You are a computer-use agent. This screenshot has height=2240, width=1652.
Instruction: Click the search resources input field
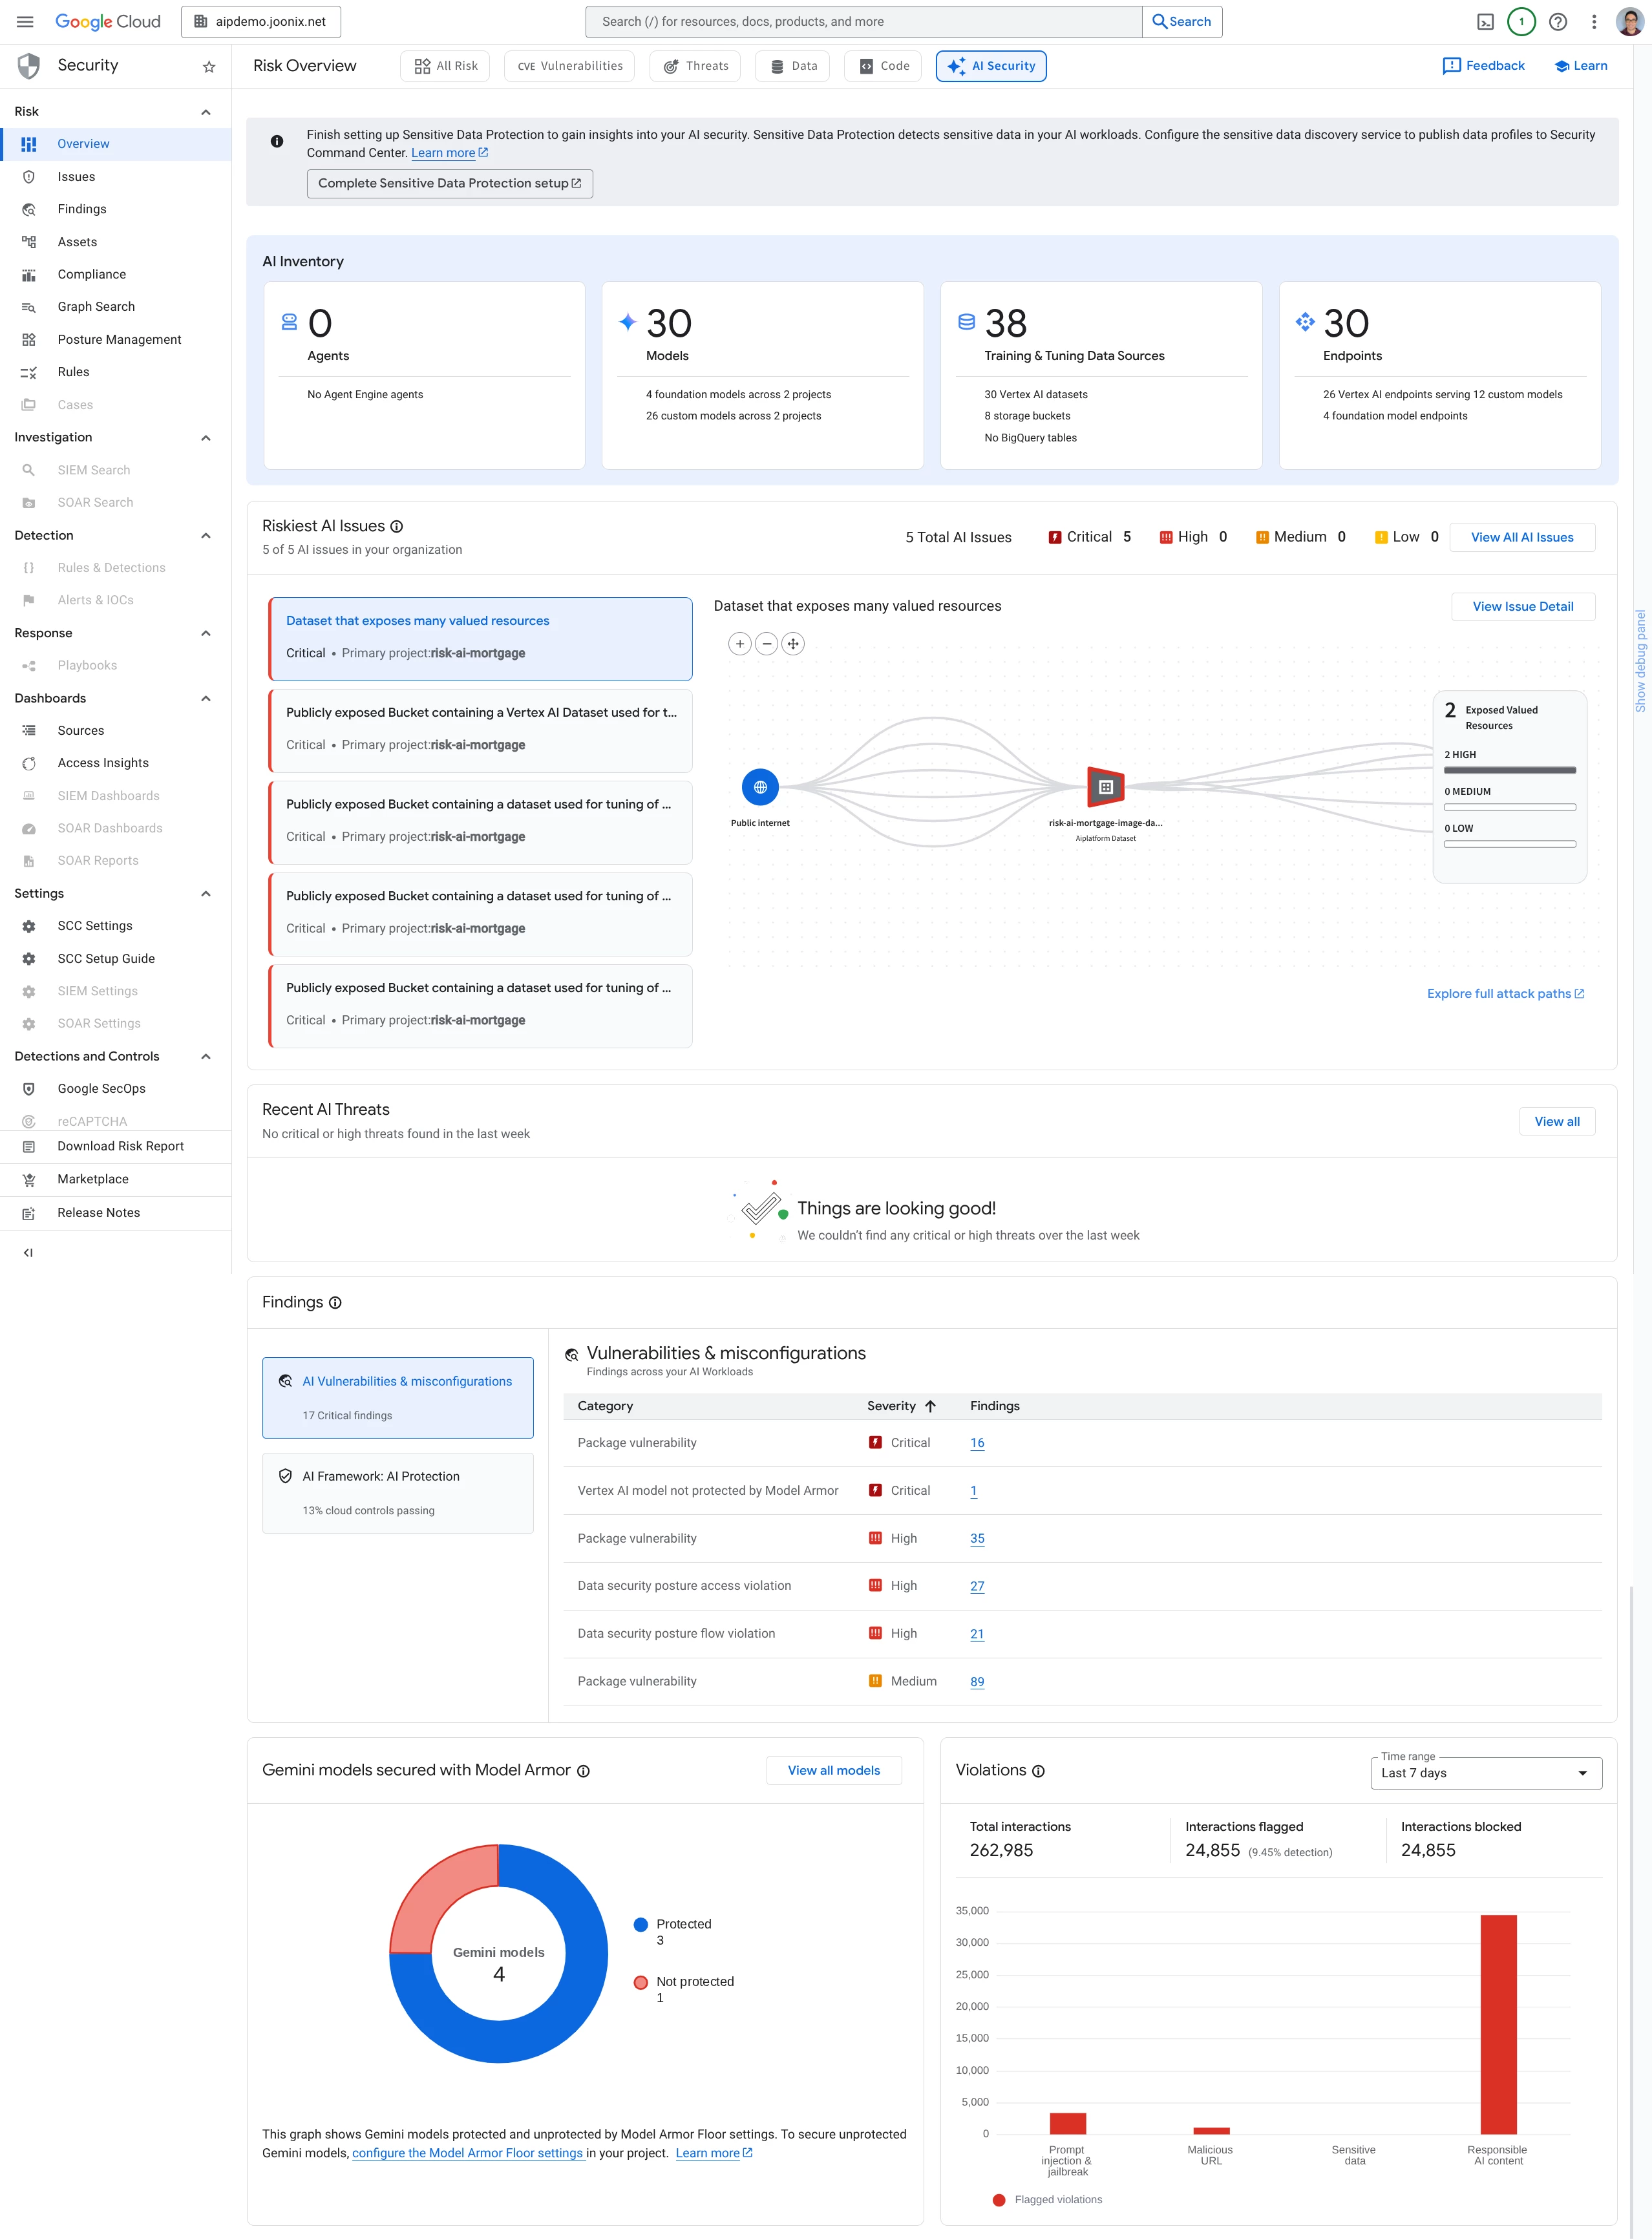[x=863, y=22]
